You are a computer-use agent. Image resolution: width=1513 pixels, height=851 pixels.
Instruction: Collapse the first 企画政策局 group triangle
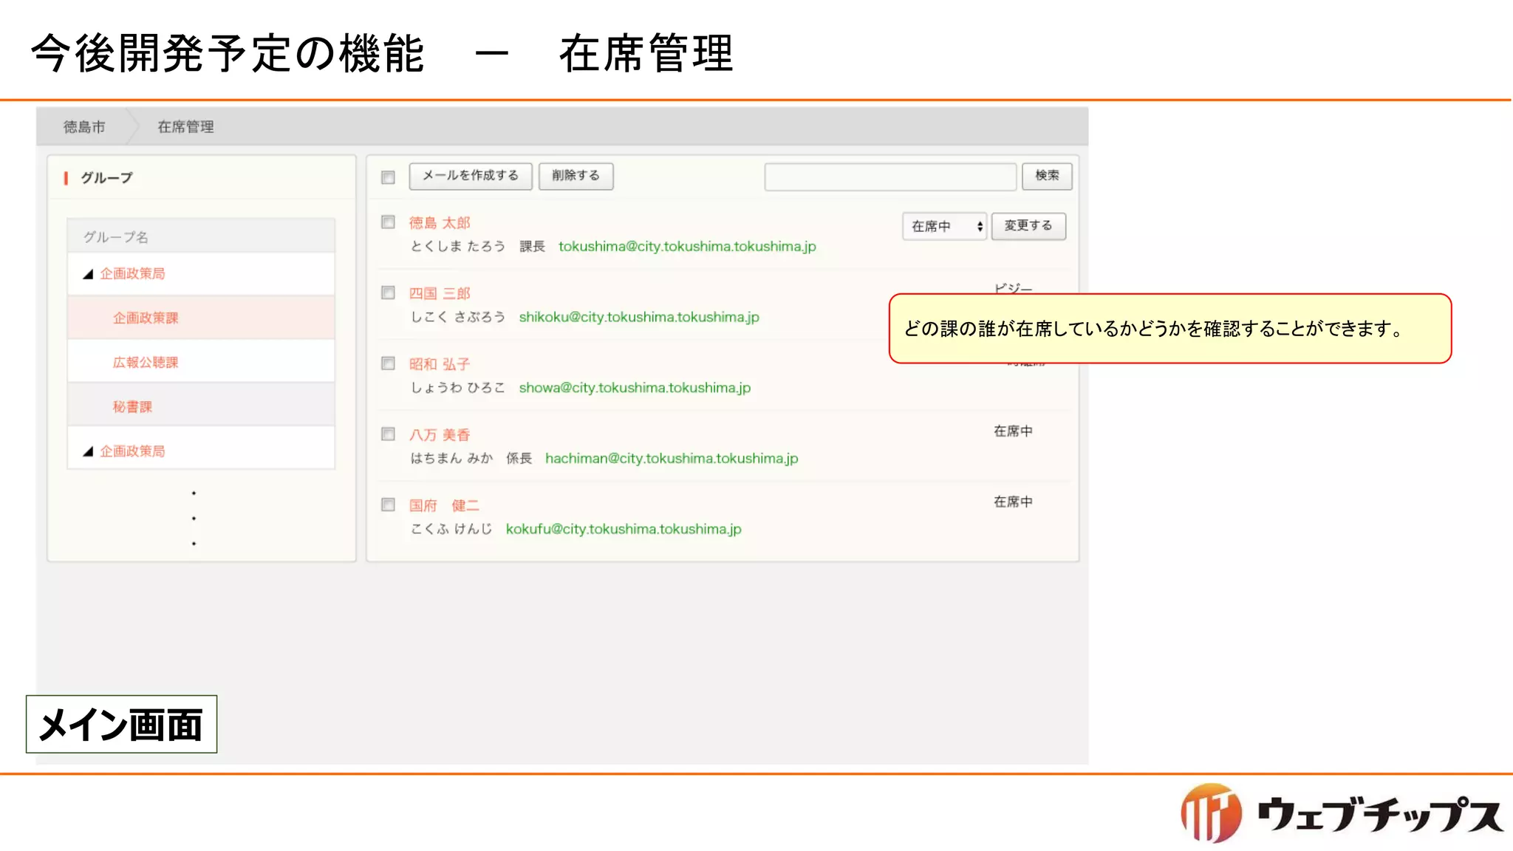point(88,274)
